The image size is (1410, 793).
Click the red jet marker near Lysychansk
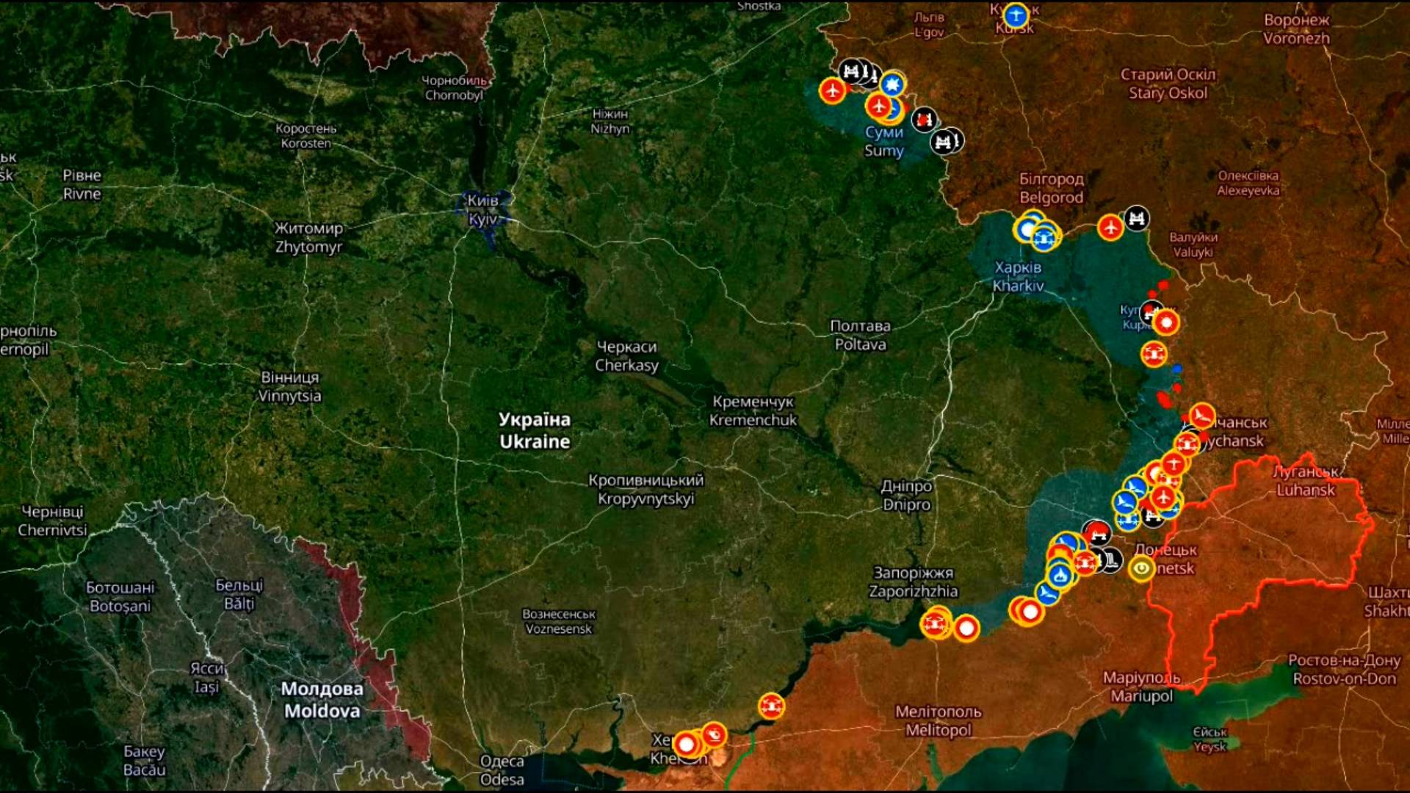1202,416
